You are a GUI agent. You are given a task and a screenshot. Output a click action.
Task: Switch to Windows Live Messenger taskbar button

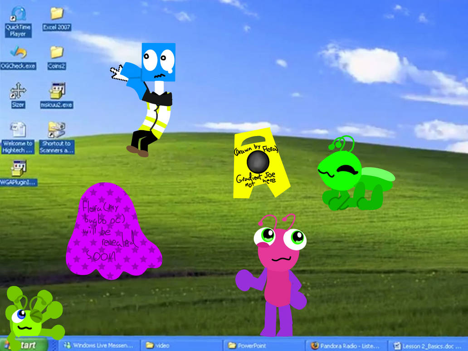point(99,345)
